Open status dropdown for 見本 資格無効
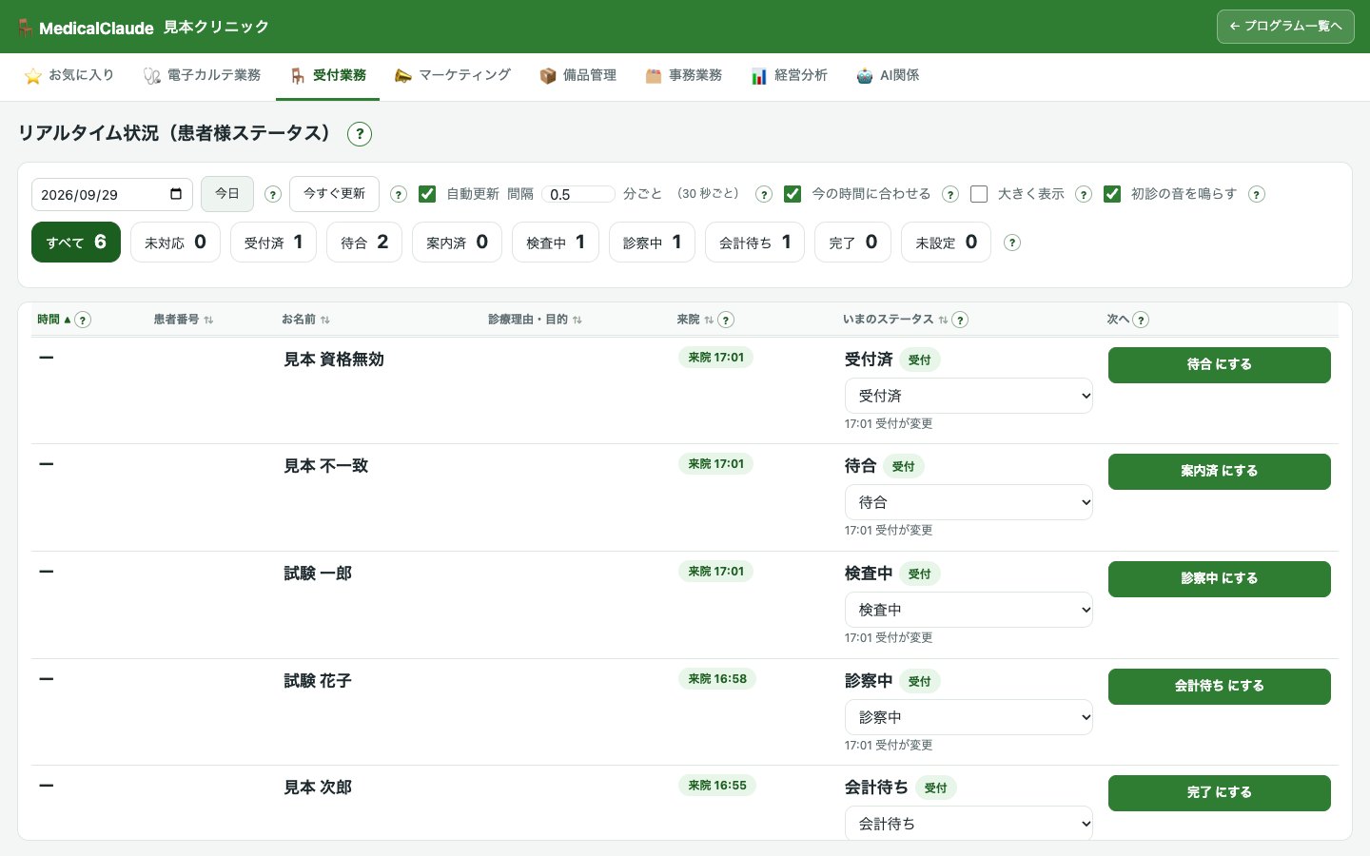The width and height of the screenshot is (1370, 856). click(969, 396)
